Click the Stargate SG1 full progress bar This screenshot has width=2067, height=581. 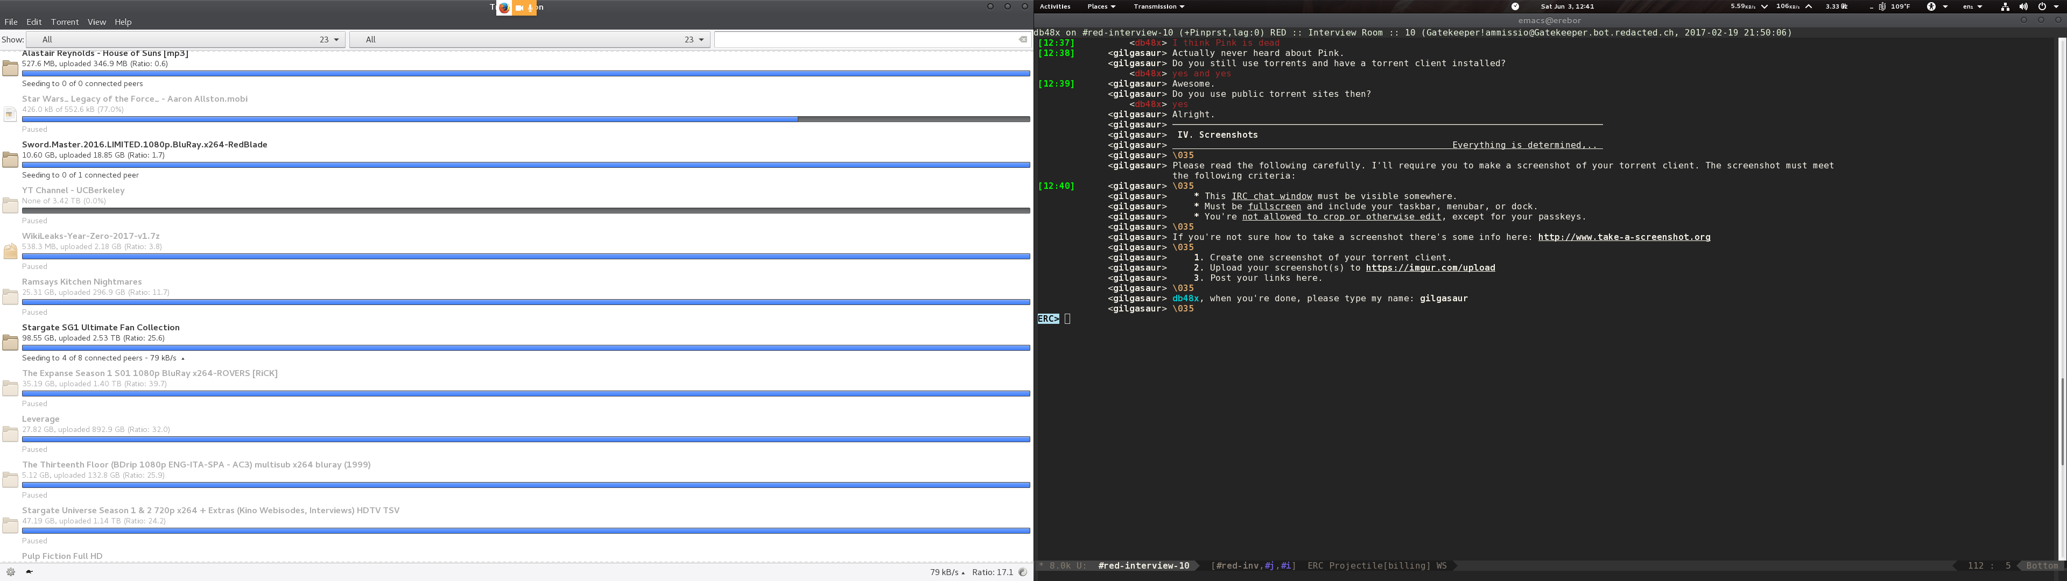point(525,348)
